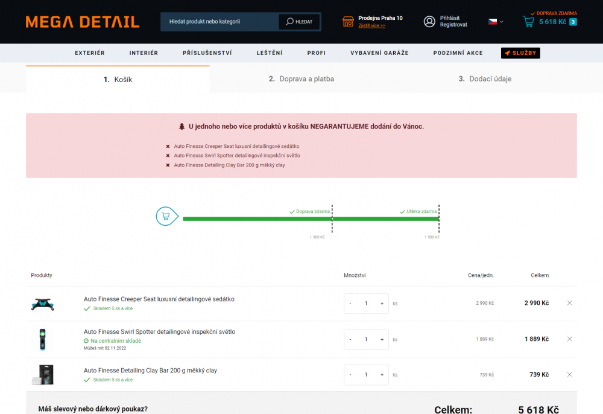Go to the 2. Doprava a platba step
This screenshot has height=414, width=603.
click(x=301, y=79)
